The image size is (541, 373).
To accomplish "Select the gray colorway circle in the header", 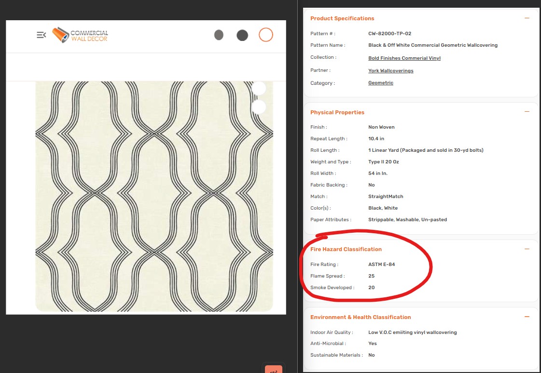I will (219, 35).
